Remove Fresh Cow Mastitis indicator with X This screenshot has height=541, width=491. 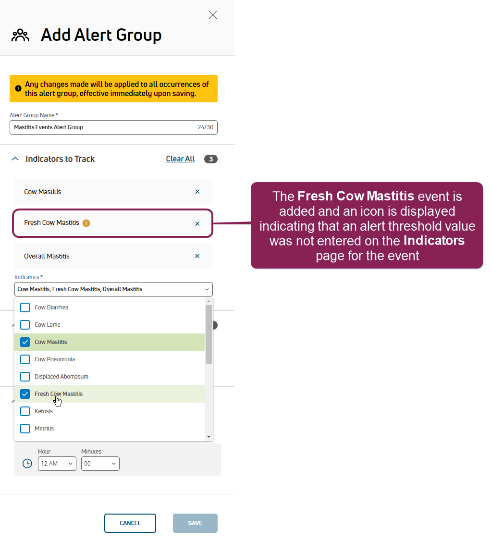(197, 223)
